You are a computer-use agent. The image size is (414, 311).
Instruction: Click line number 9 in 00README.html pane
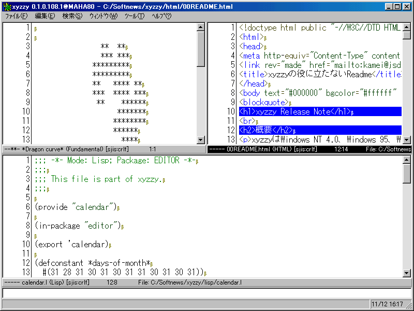(232, 102)
